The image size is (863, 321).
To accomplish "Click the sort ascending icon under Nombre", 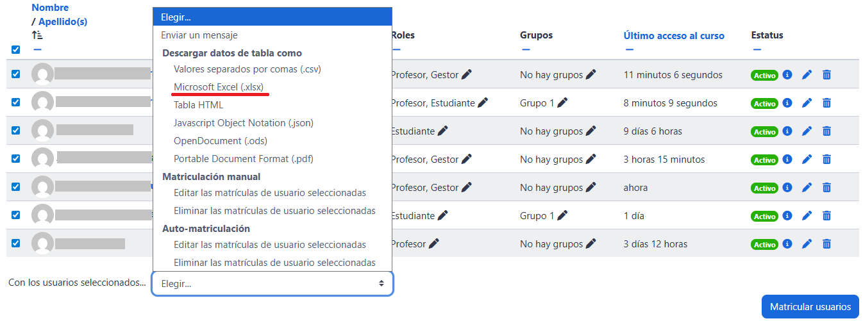I will coord(37,35).
